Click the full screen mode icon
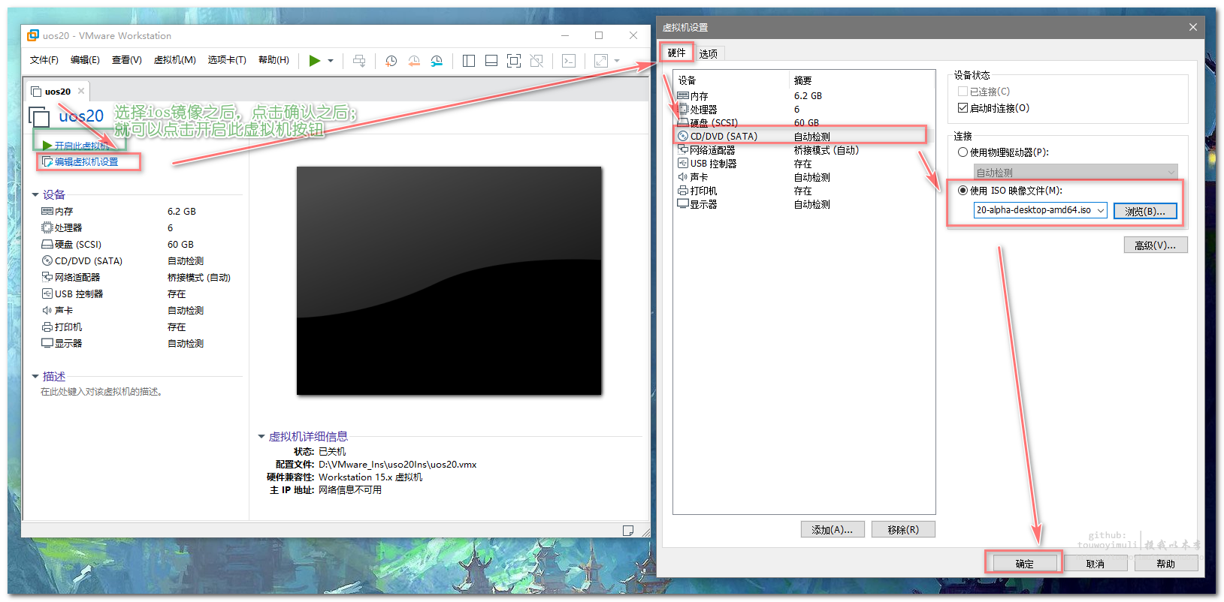This screenshot has height=602, width=1224. [x=514, y=61]
